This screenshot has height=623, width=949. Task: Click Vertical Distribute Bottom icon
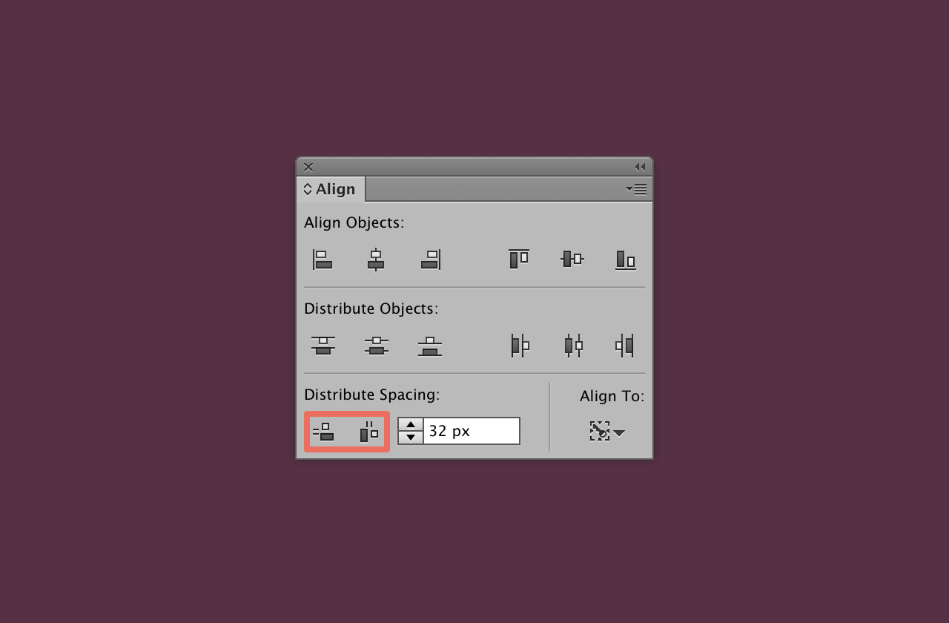tap(430, 346)
